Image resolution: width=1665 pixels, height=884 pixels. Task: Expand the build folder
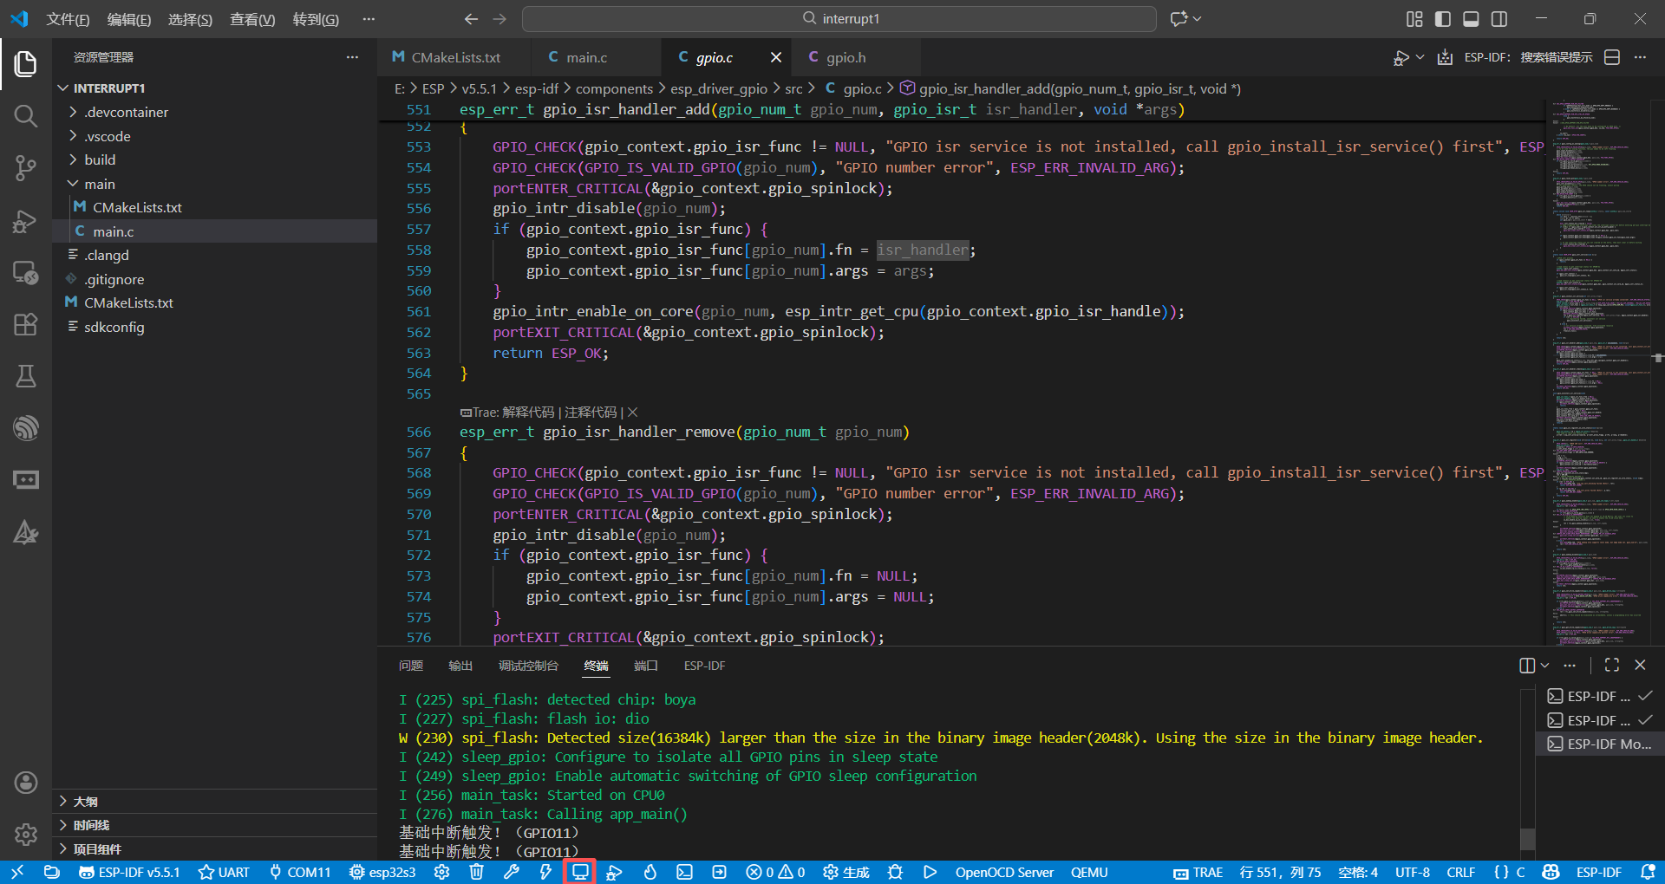point(100,159)
